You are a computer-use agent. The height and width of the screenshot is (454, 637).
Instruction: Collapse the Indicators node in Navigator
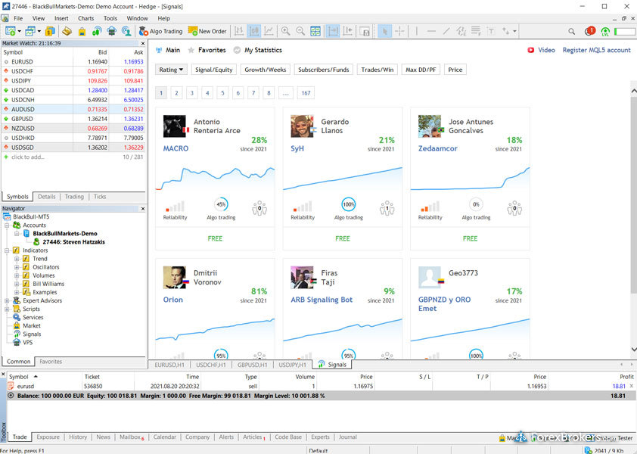[7, 250]
